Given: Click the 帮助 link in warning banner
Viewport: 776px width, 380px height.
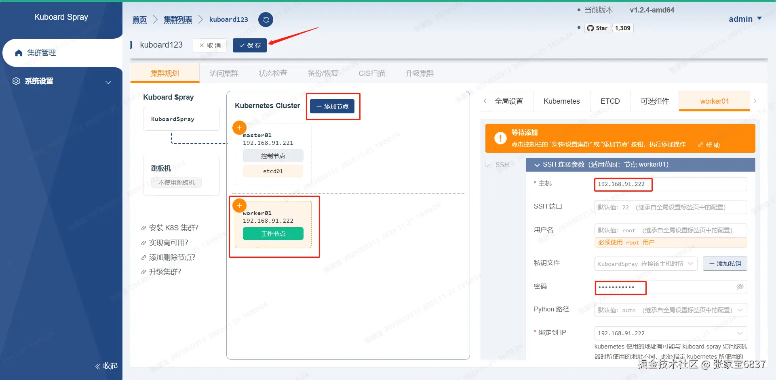Looking at the screenshot, I should tap(709, 145).
